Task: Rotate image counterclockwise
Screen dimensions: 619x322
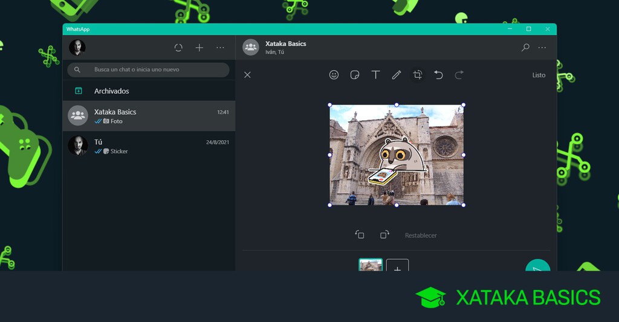Action: (x=360, y=235)
